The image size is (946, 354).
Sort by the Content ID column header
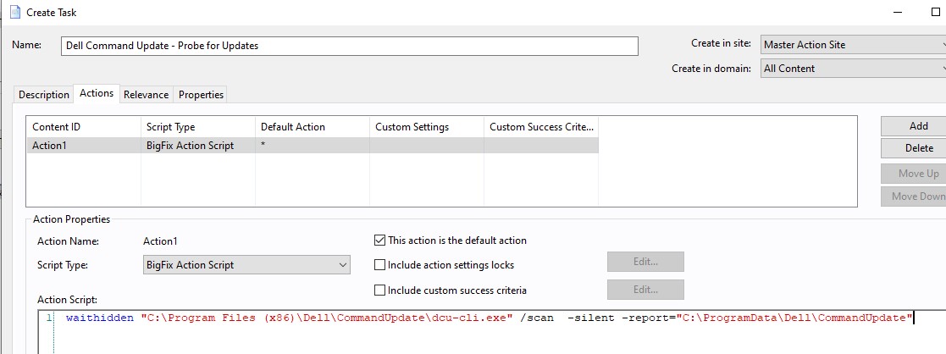(x=83, y=127)
